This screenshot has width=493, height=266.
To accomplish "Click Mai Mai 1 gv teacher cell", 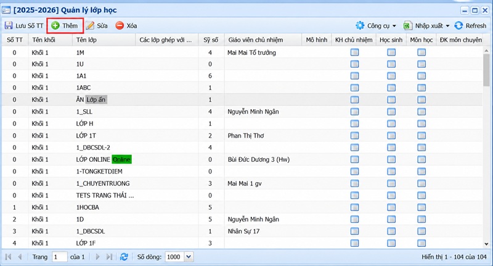I will (x=244, y=183).
